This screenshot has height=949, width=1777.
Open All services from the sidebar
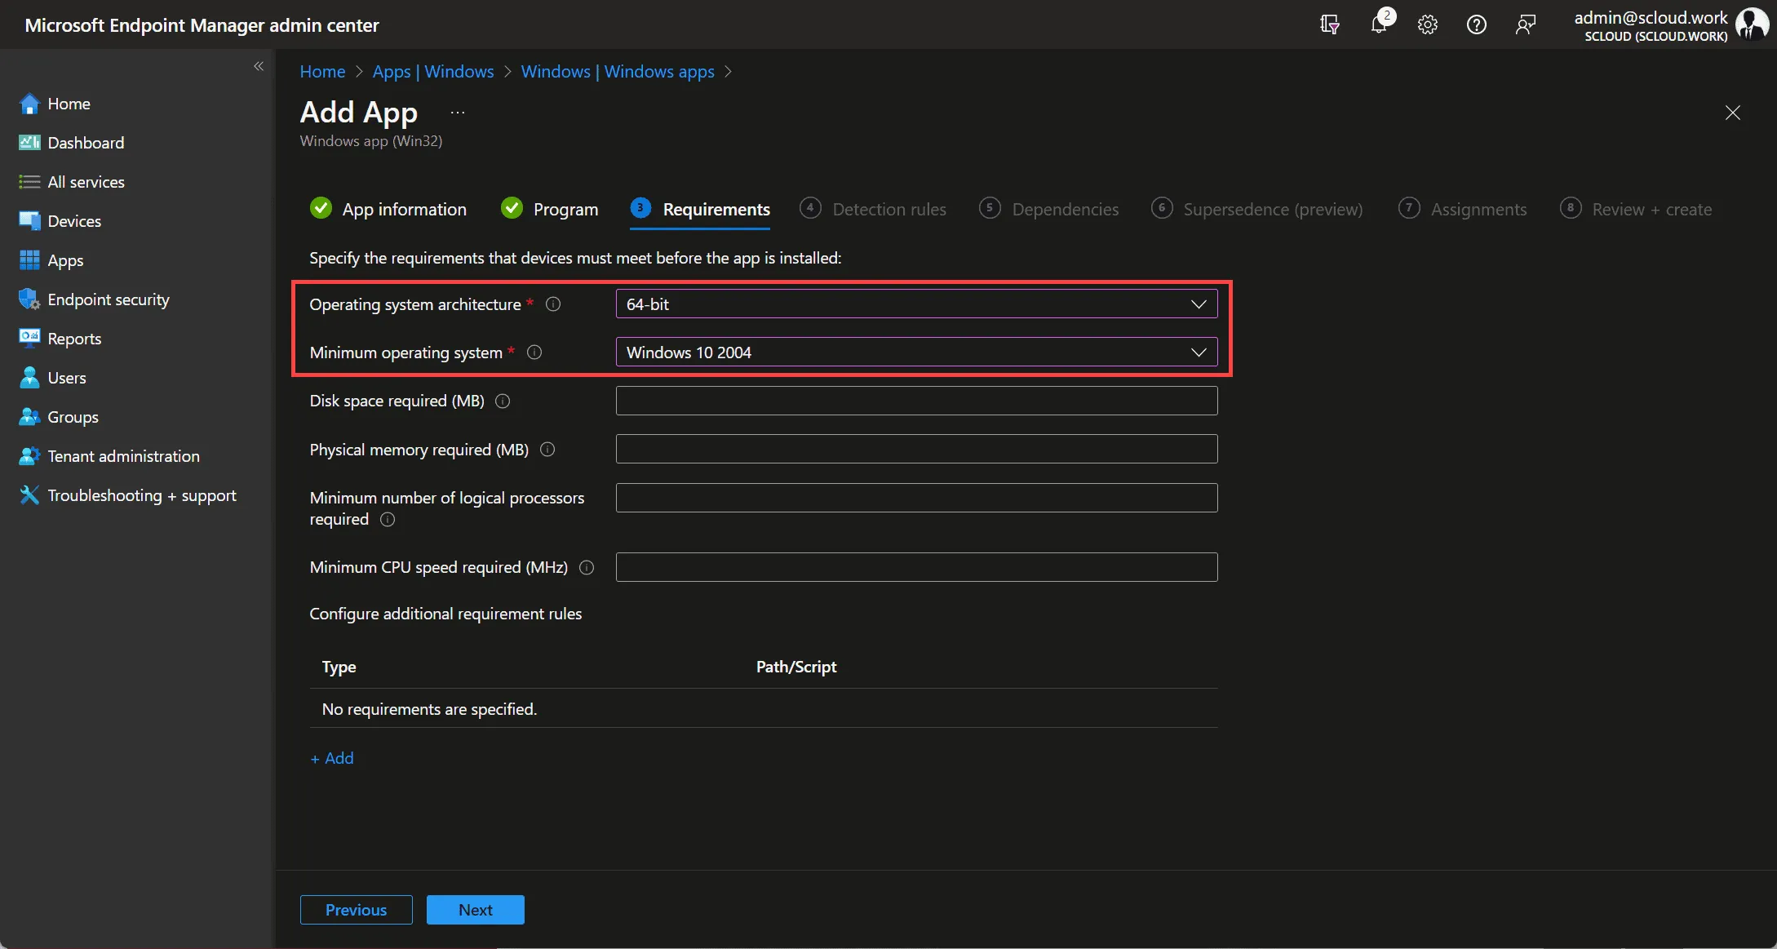[x=86, y=182]
